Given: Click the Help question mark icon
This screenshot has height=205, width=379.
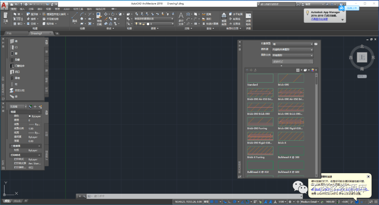Looking at the screenshot, I should [x=341, y=4].
